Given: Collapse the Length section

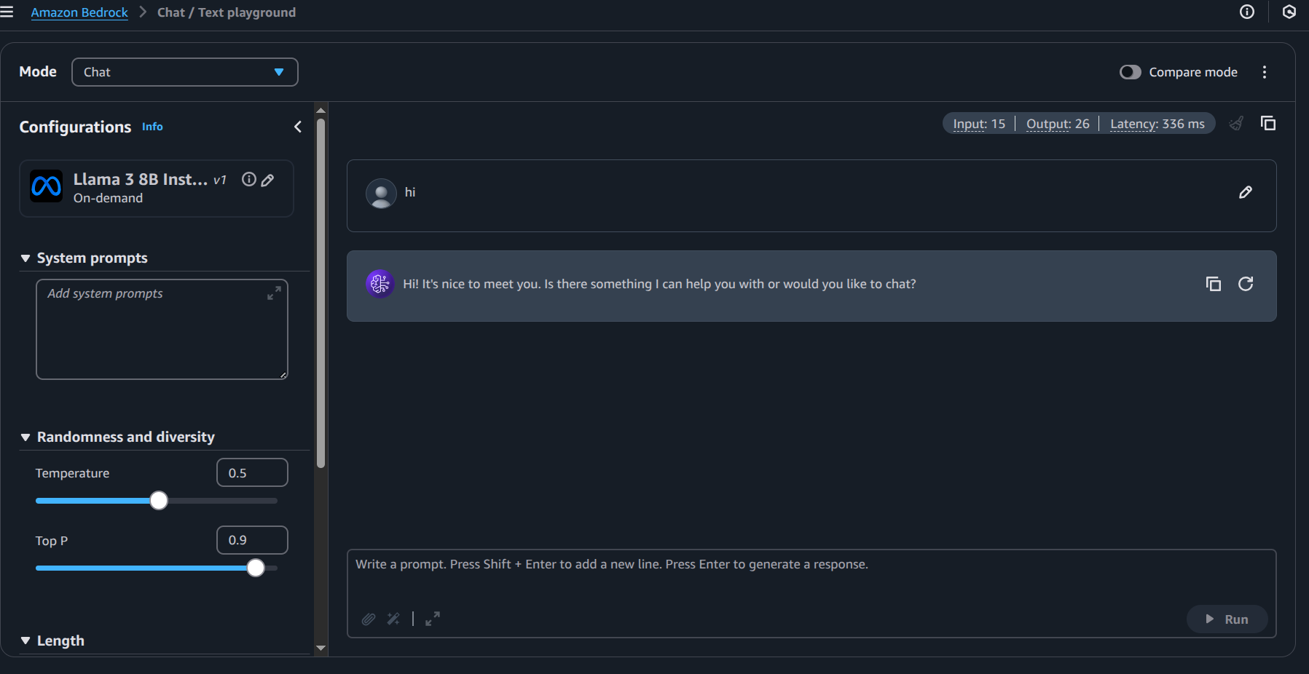Looking at the screenshot, I should click(25, 641).
